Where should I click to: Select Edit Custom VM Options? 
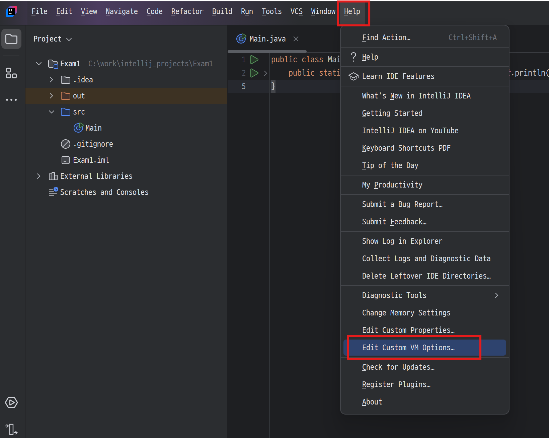[x=425, y=348]
